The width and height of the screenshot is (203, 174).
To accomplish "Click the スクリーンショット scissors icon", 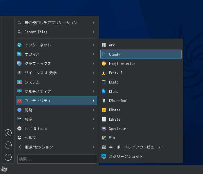I will pyautogui.click(x=104, y=156).
